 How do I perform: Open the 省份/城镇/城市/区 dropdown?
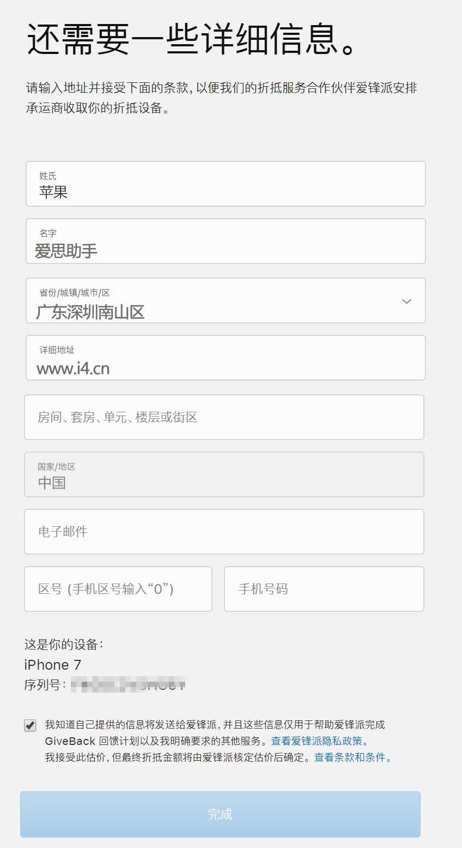click(x=226, y=300)
